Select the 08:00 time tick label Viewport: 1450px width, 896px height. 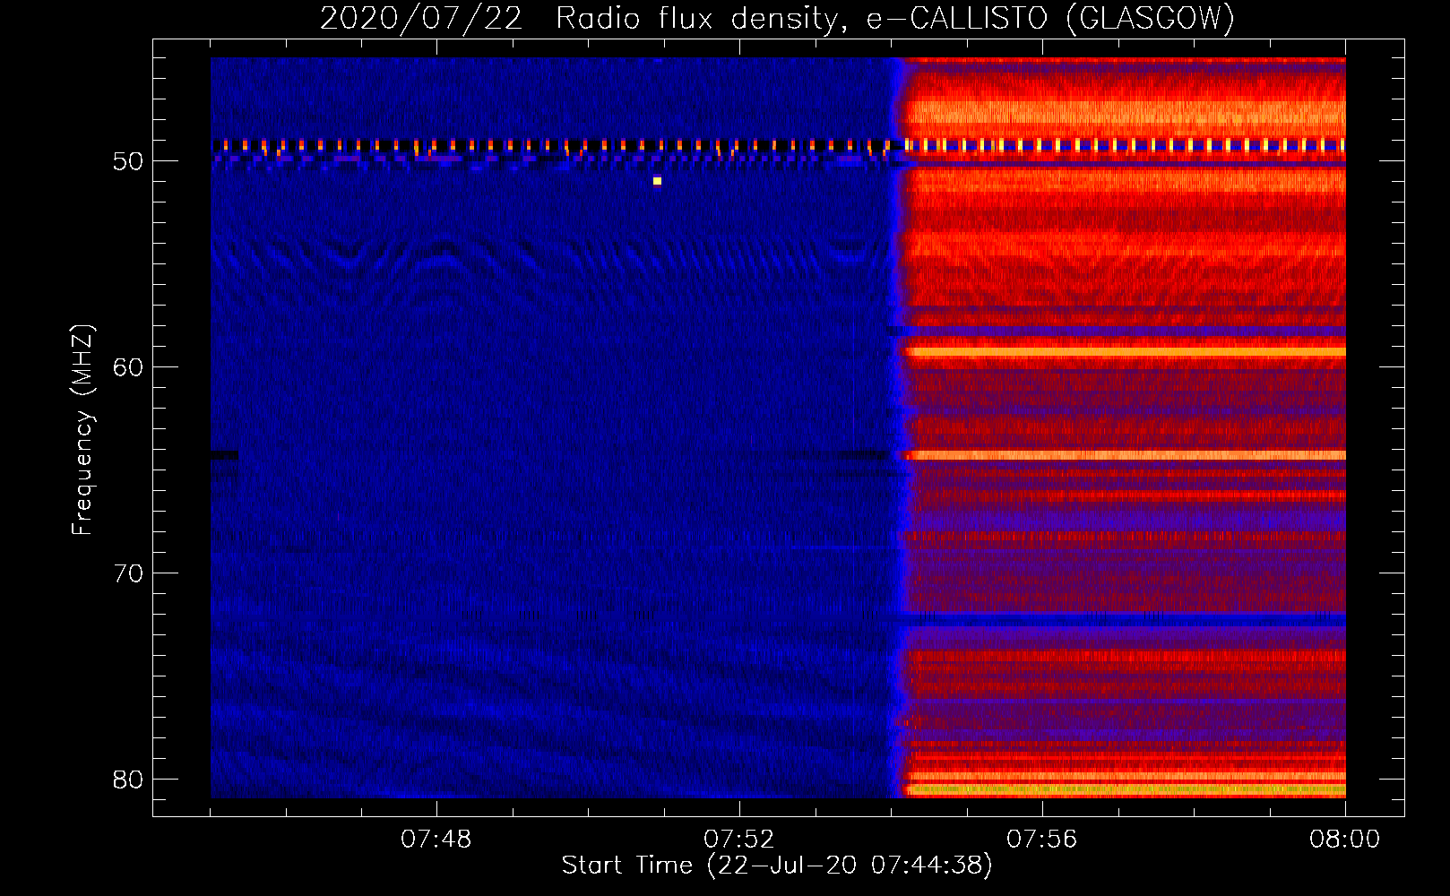[x=1345, y=840]
